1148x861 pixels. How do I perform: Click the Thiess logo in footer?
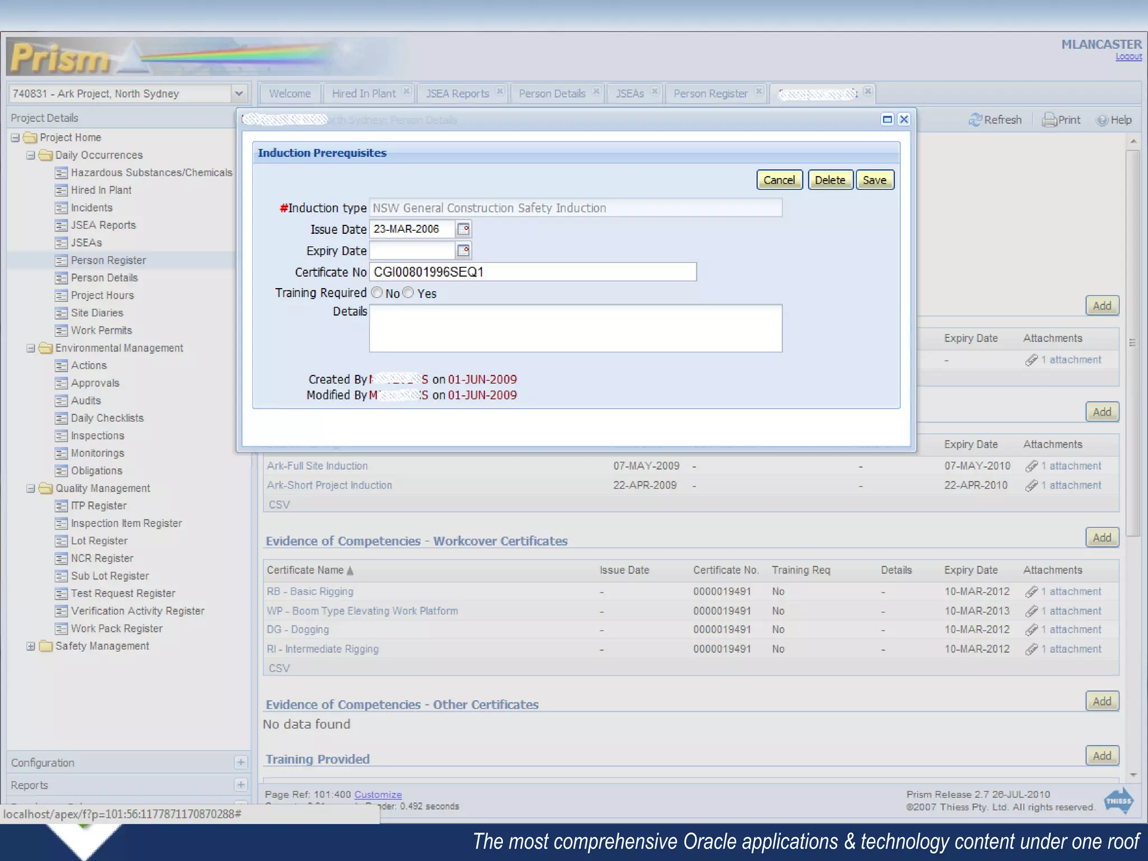[x=1119, y=801]
